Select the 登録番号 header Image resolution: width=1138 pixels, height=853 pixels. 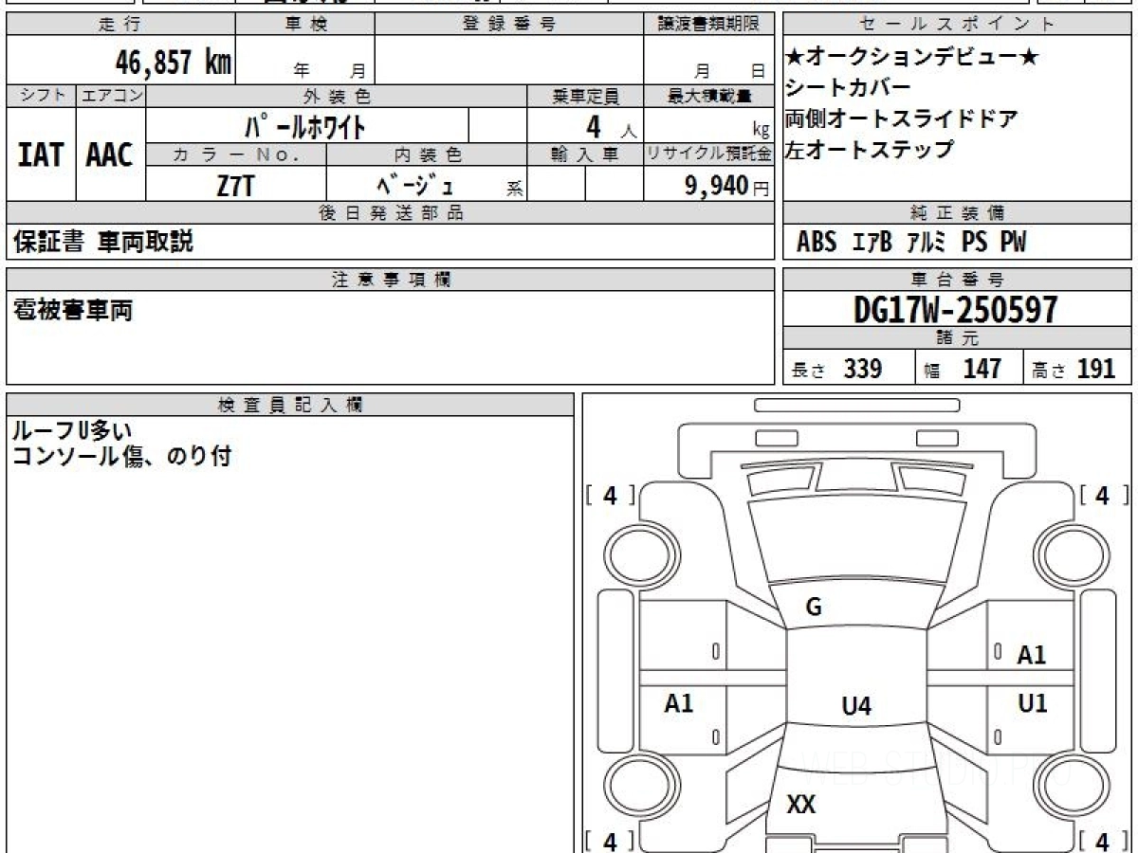(509, 25)
